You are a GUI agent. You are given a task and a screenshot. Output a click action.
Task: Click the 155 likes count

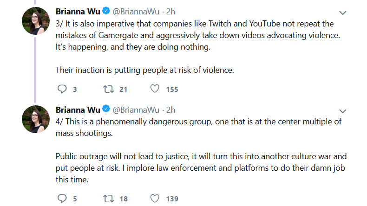point(172,90)
